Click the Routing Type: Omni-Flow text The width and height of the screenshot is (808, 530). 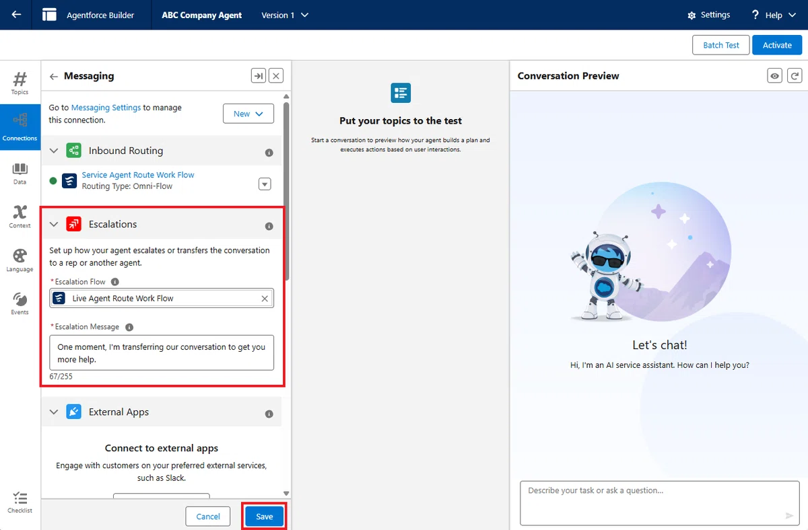pos(127,186)
